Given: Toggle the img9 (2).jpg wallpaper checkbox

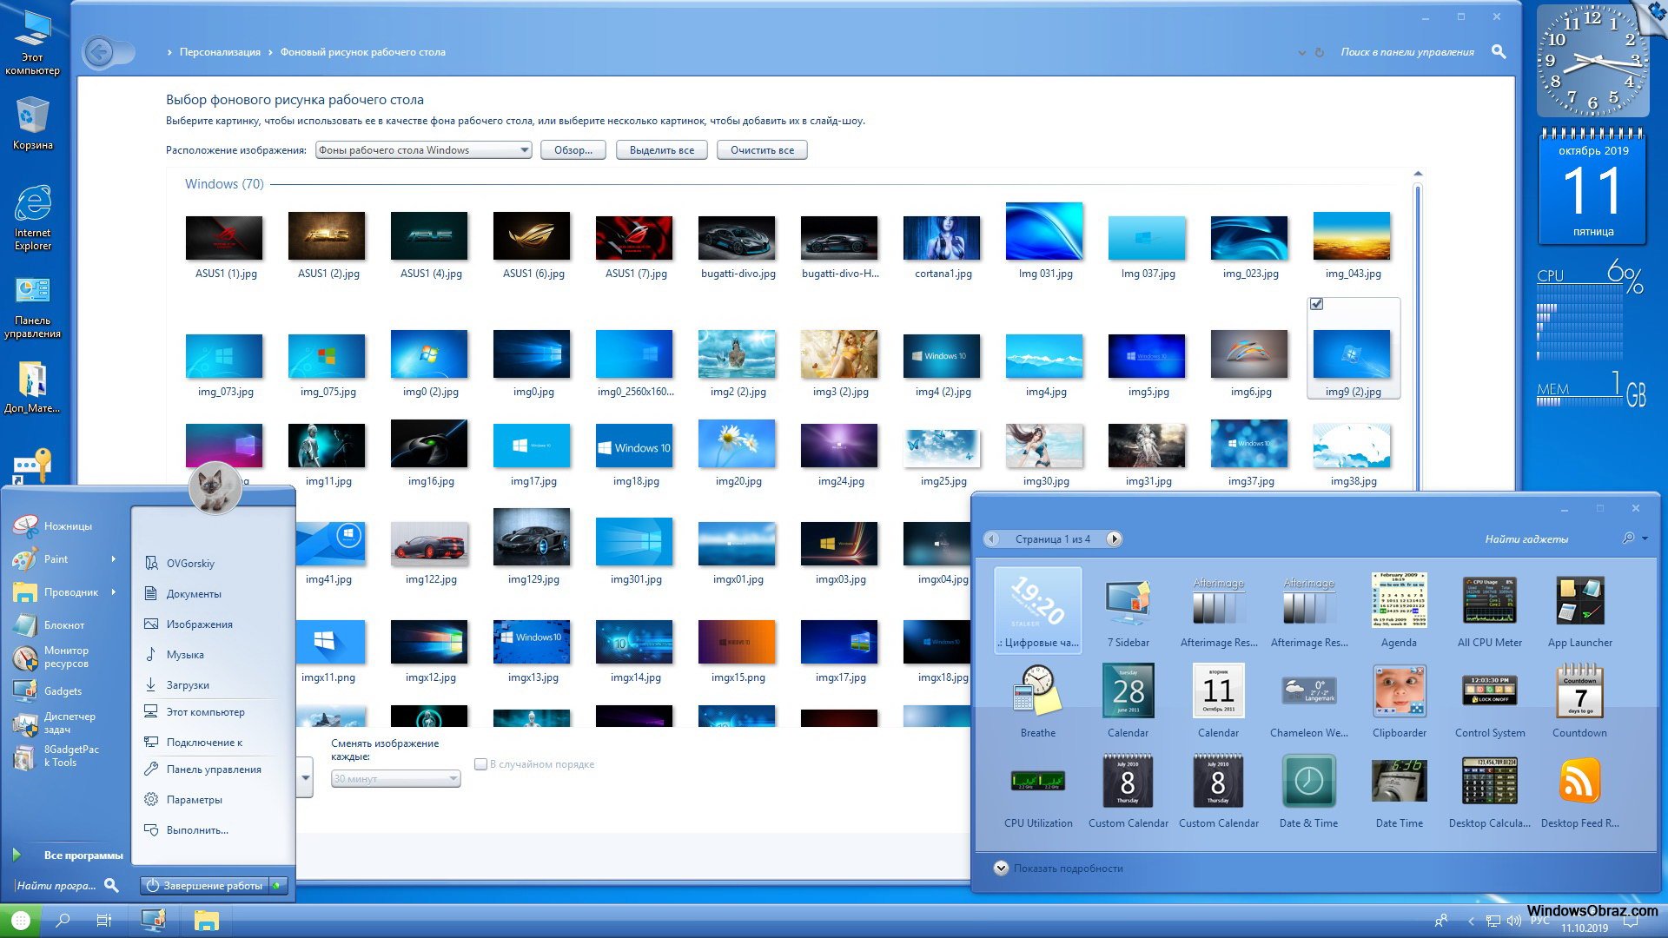Looking at the screenshot, I should point(1316,302).
